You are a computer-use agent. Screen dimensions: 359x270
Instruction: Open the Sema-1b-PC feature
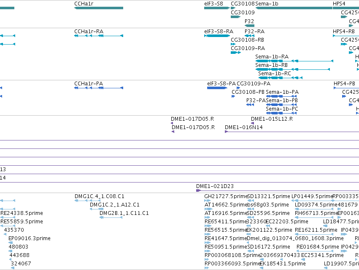tap(281, 113)
